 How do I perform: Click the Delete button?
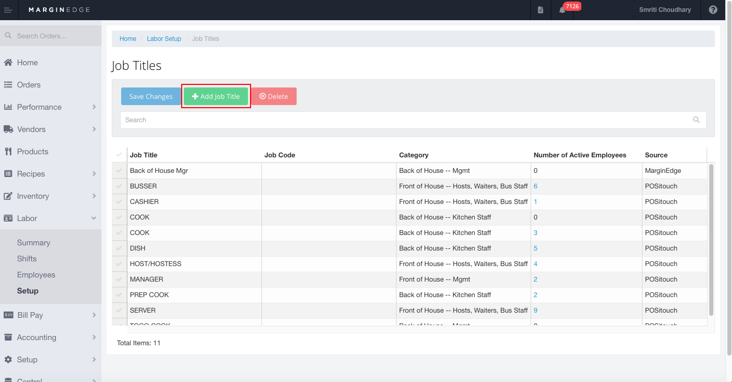click(x=274, y=96)
